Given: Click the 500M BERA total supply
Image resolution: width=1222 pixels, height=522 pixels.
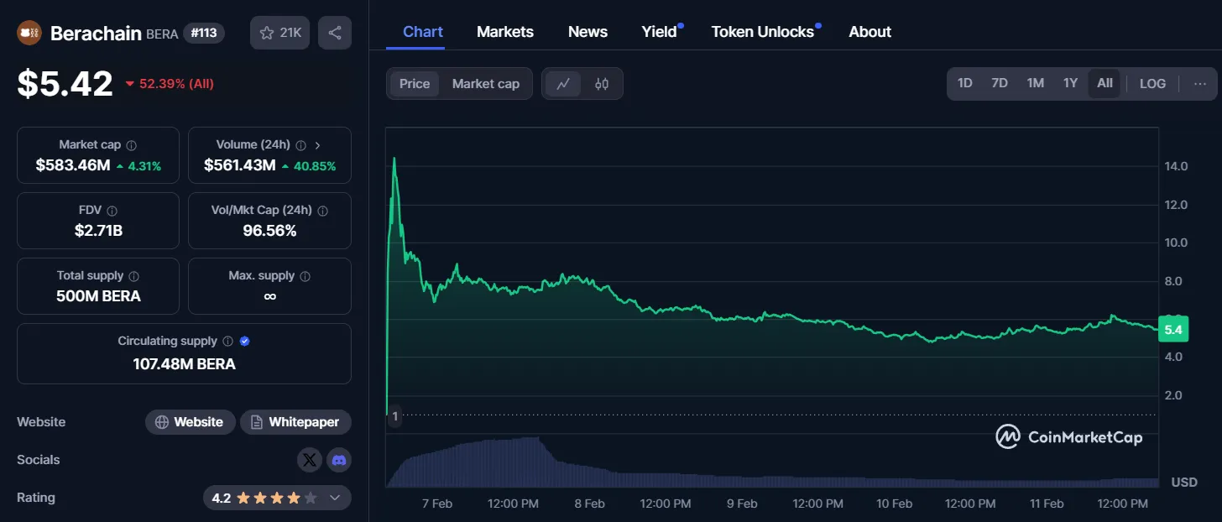Looking at the screenshot, I should [x=98, y=296].
